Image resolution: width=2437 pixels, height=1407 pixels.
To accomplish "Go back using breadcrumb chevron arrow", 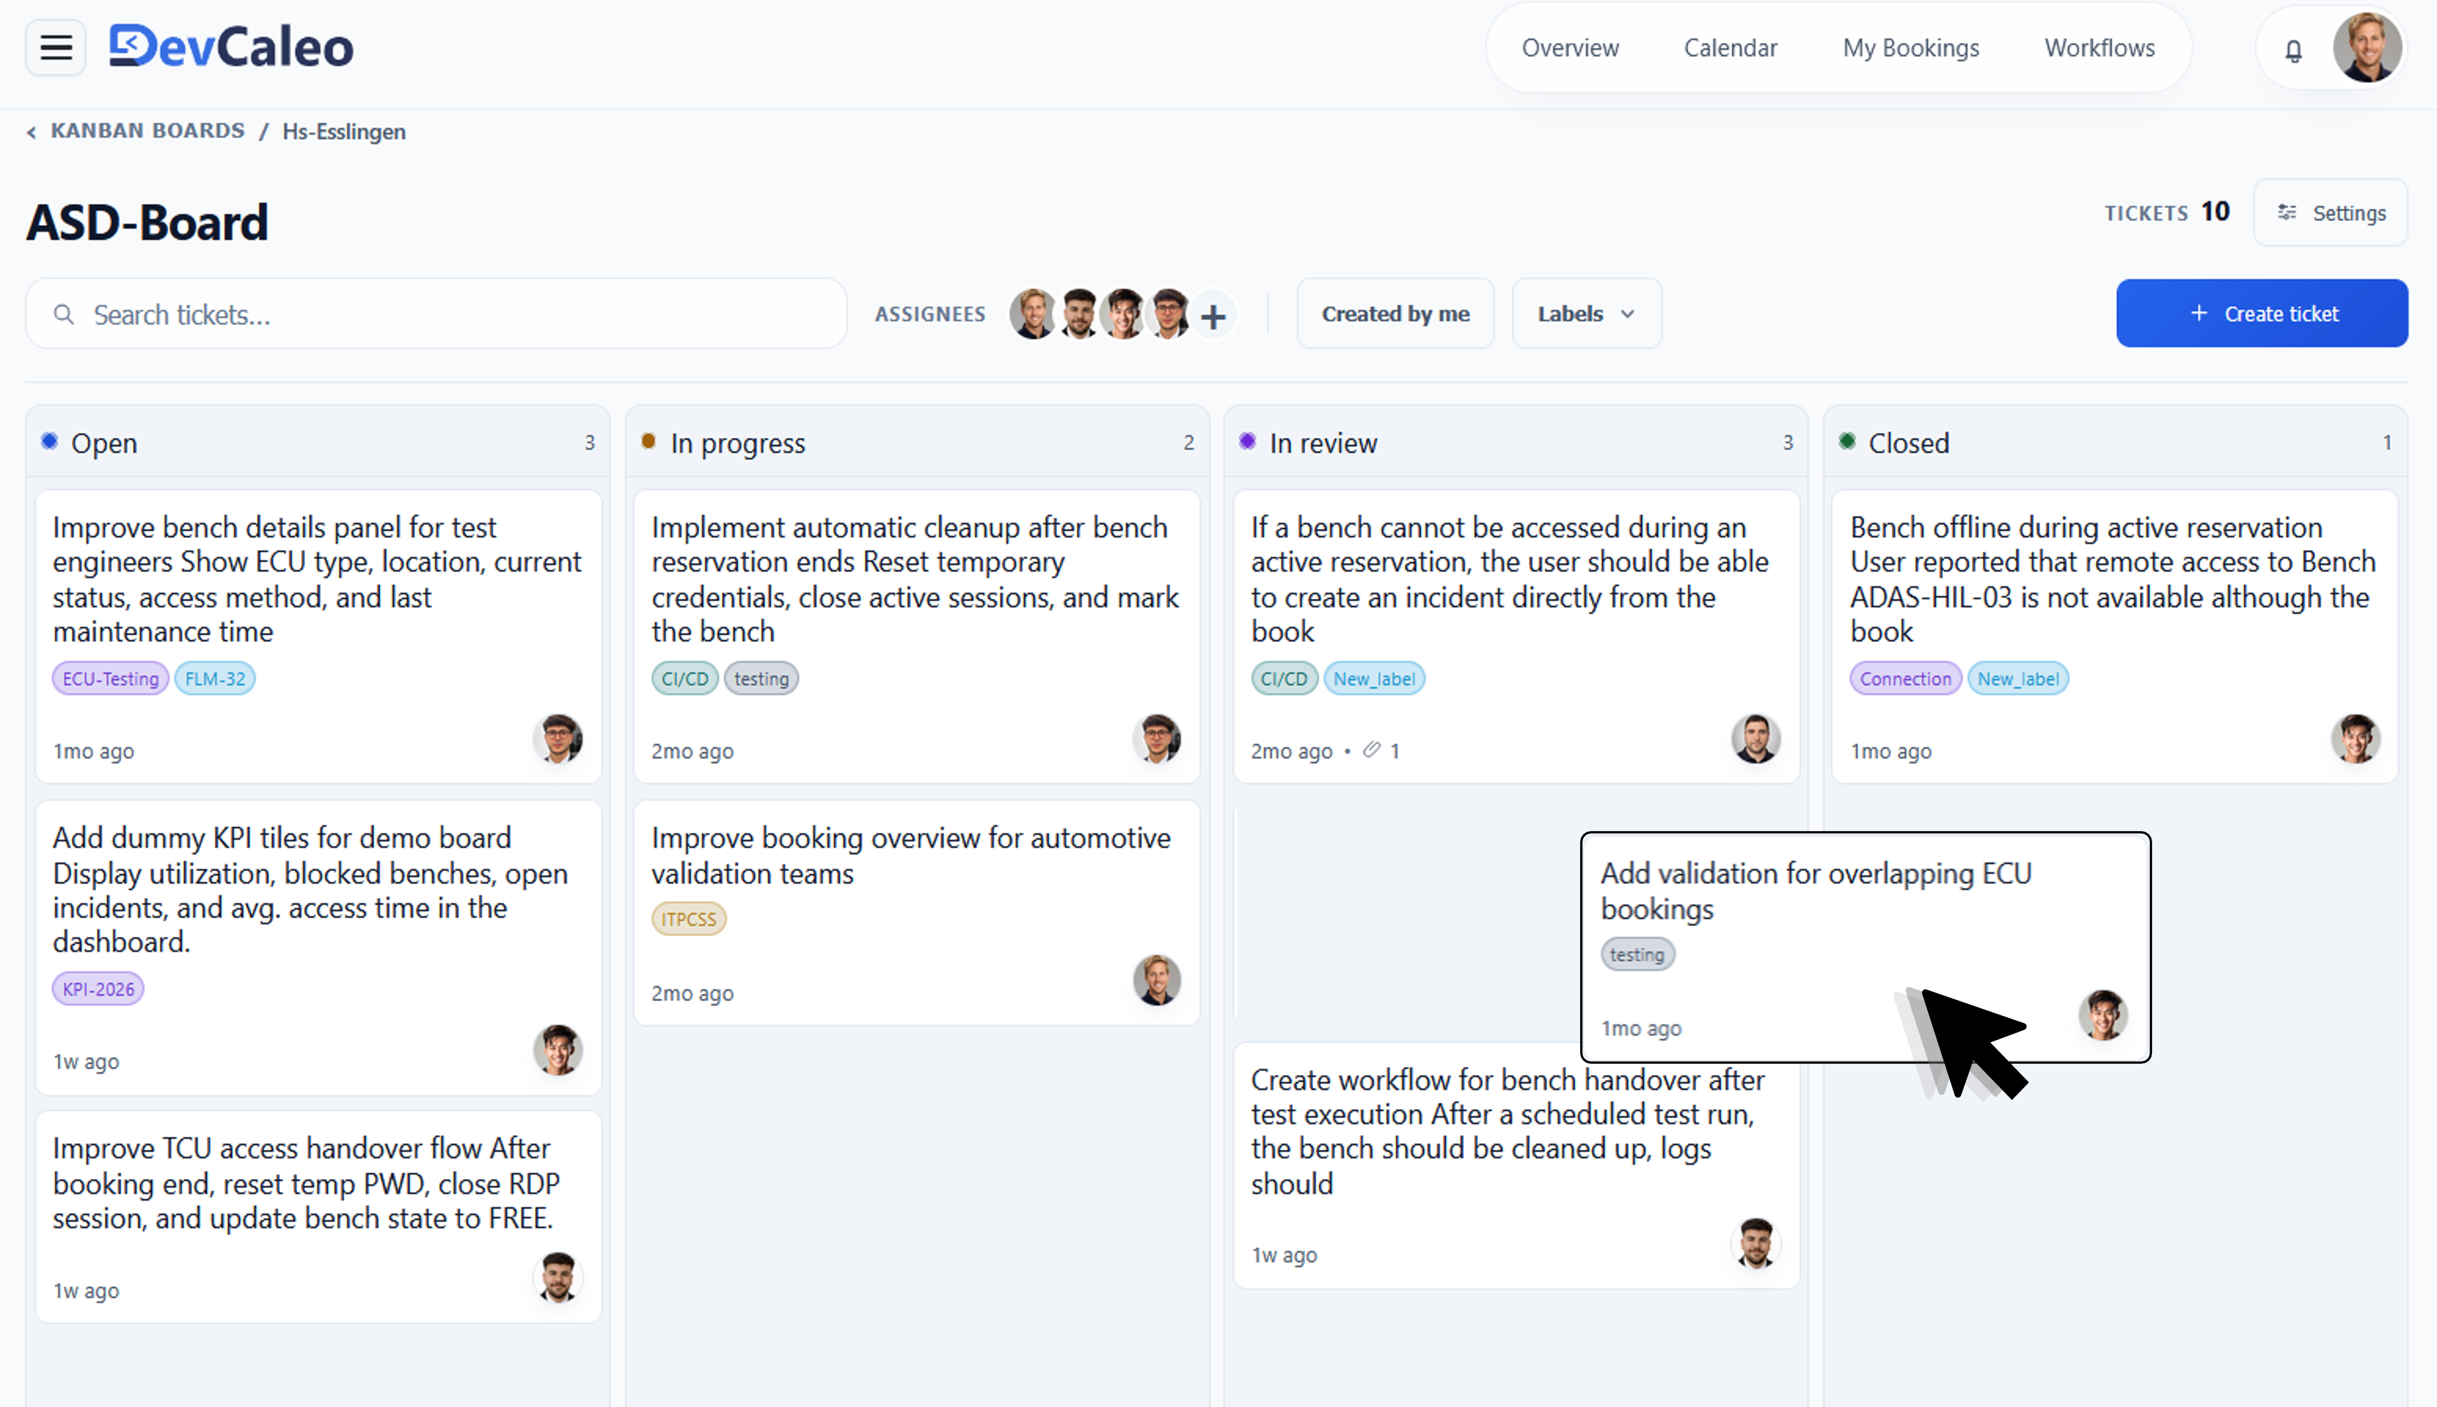I will (32, 132).
